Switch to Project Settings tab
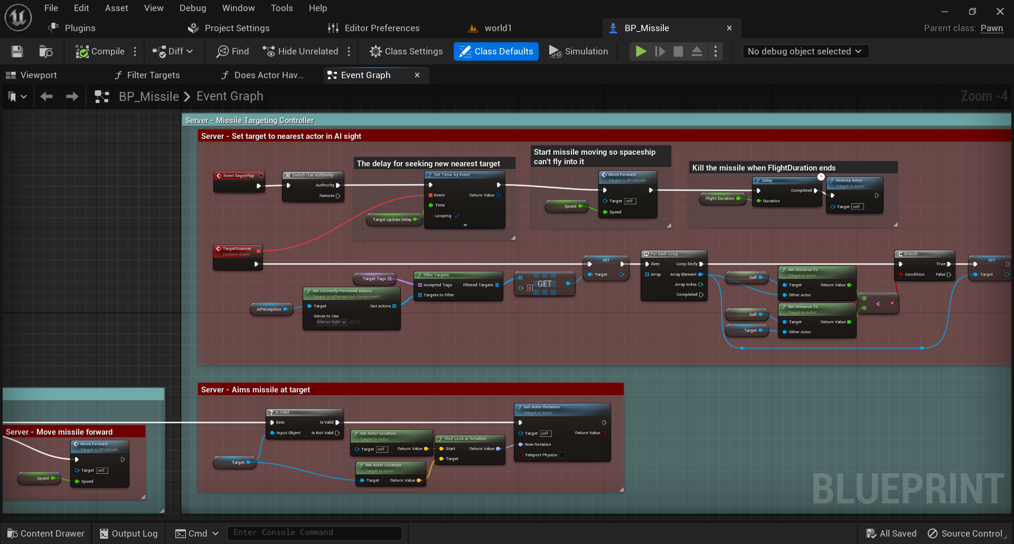 [x=229, y=28]
